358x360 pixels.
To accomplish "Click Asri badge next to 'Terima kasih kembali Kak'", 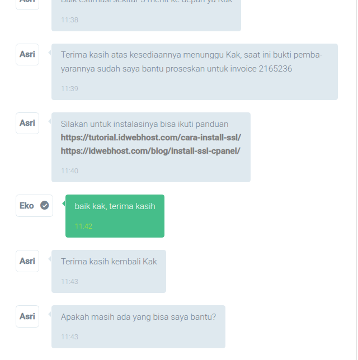I will (x=27, y=261).
